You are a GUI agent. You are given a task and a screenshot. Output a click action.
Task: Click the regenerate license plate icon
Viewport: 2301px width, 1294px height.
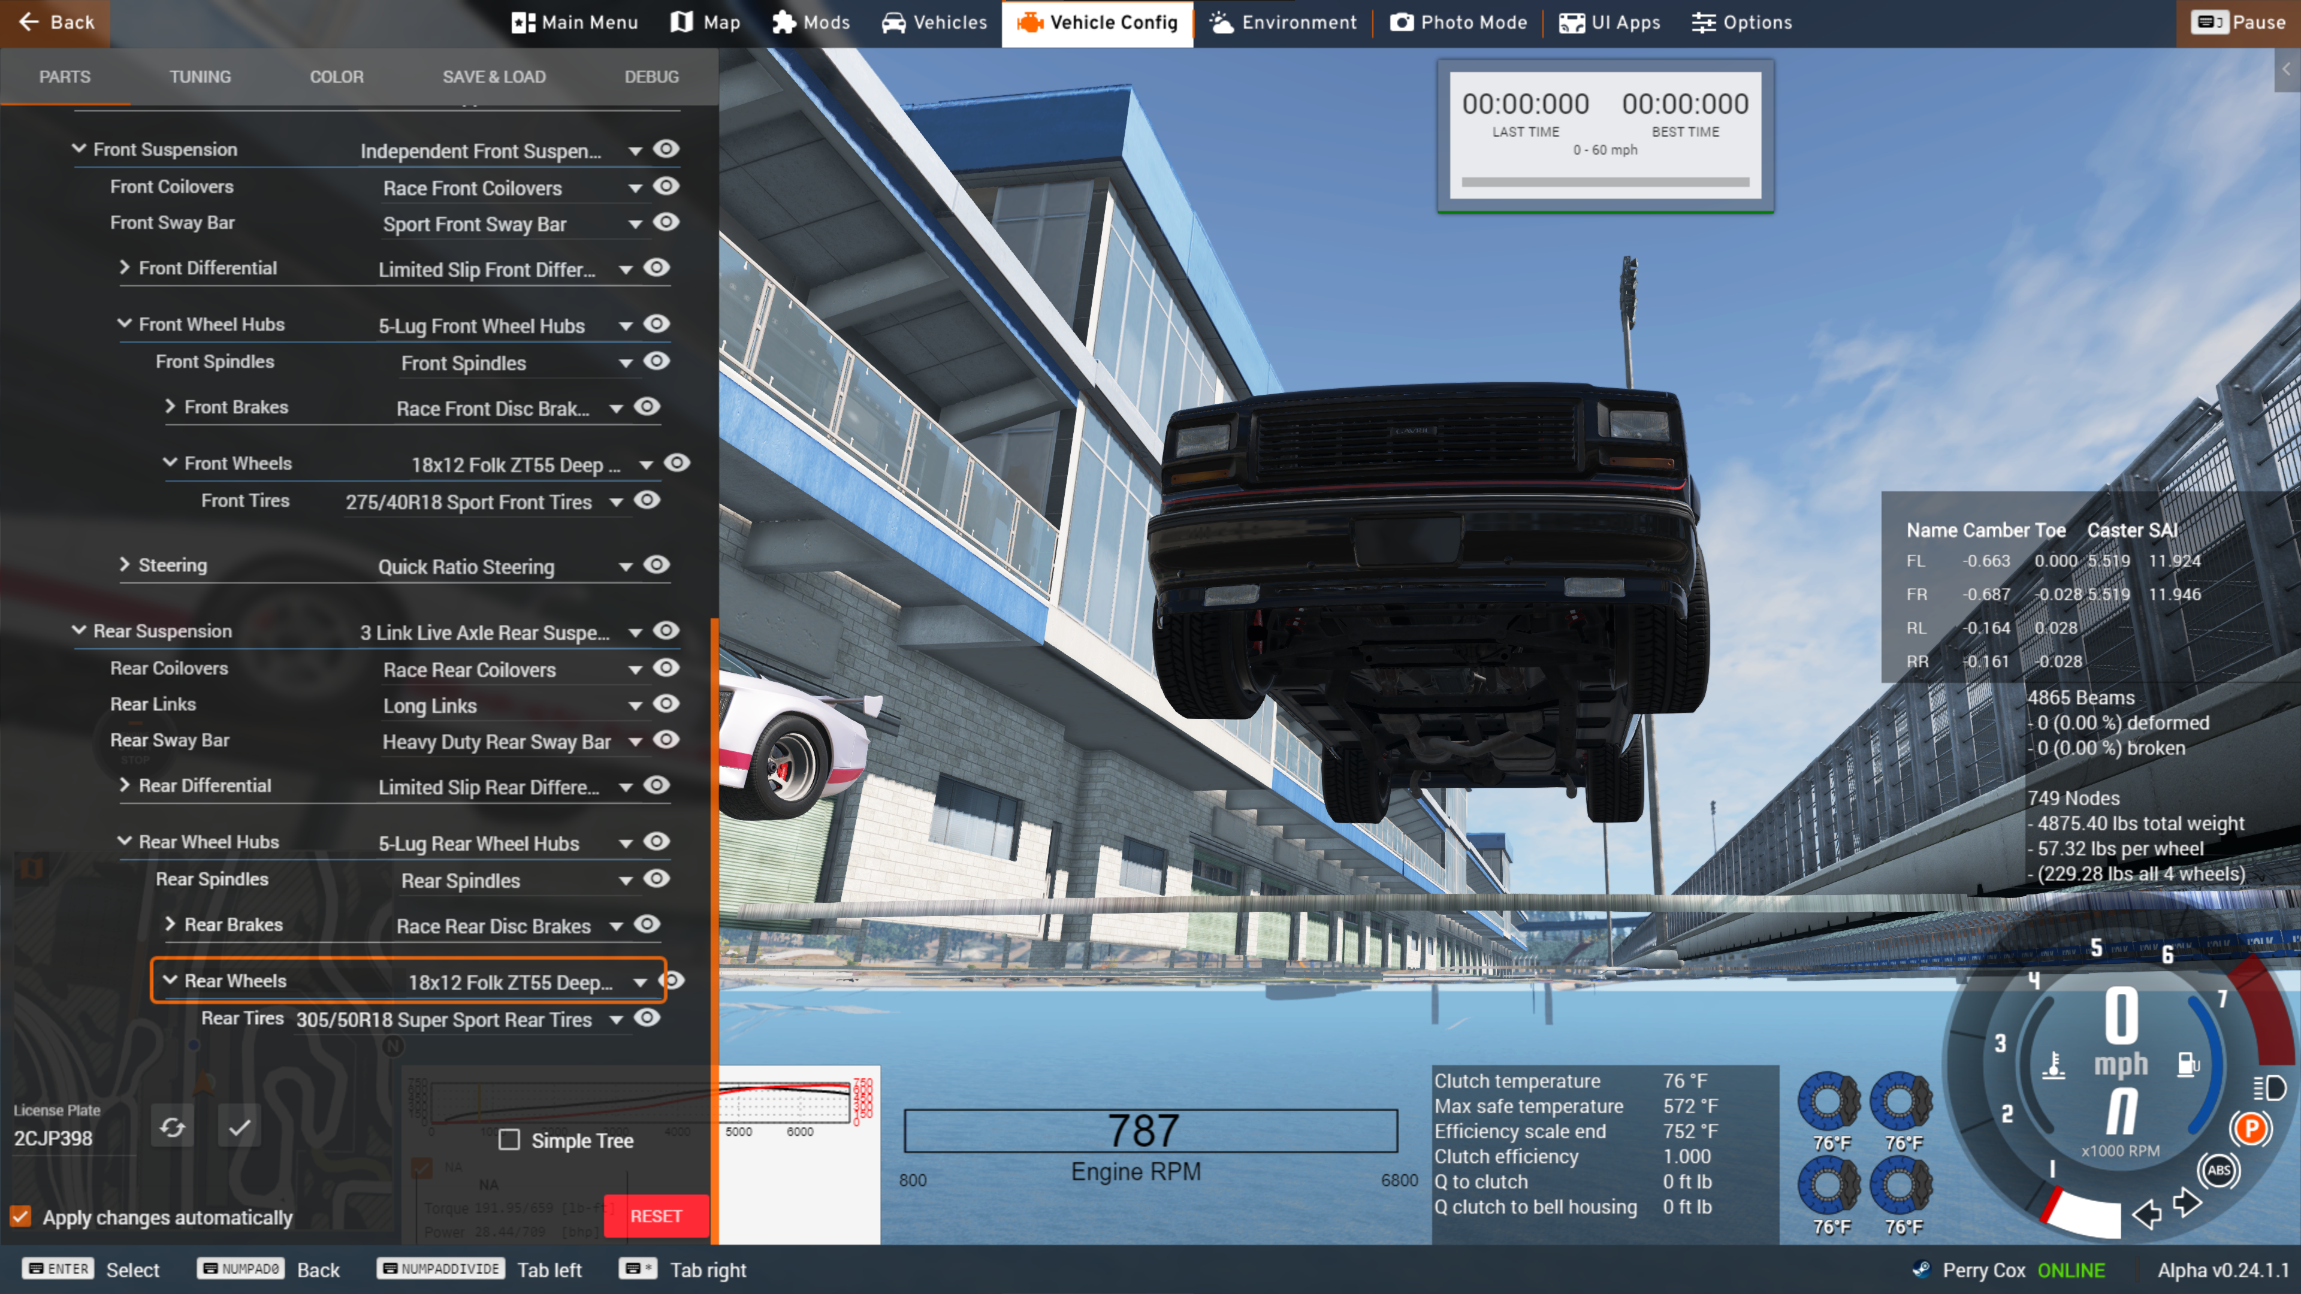pyautogui.click(x=171, y=1127)
